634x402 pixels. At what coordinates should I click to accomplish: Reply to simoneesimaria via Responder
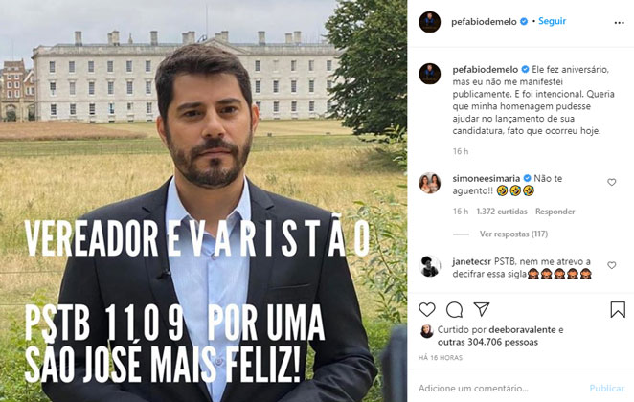(555, 212)
